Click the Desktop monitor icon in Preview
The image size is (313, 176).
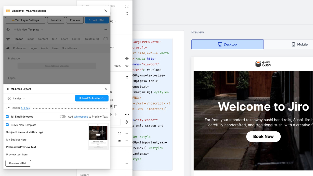[220, 44]
